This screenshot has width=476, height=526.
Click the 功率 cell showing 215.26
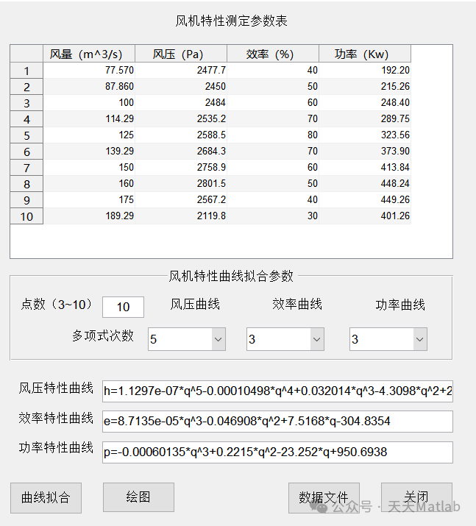(x=365, y=87)
